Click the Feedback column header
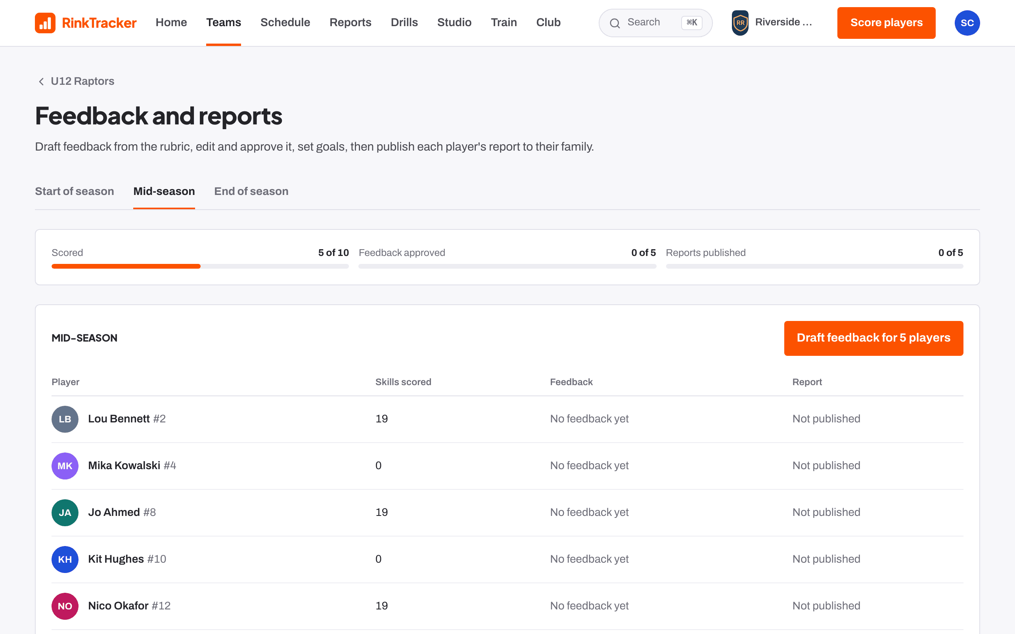This screenshot has width=1015, height=634. coord(571,382)
